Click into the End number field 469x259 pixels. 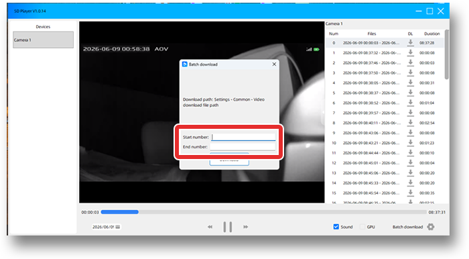[x=243, y=147]
